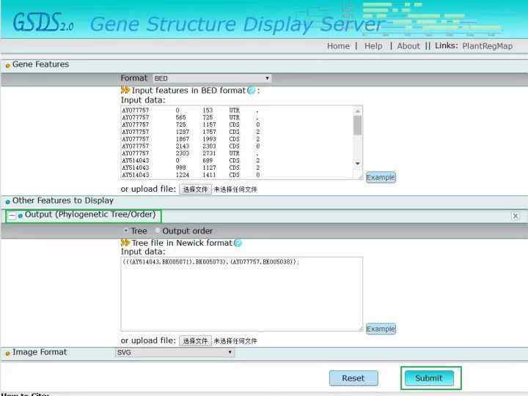Close the Output section with X button

pos(516,216)
